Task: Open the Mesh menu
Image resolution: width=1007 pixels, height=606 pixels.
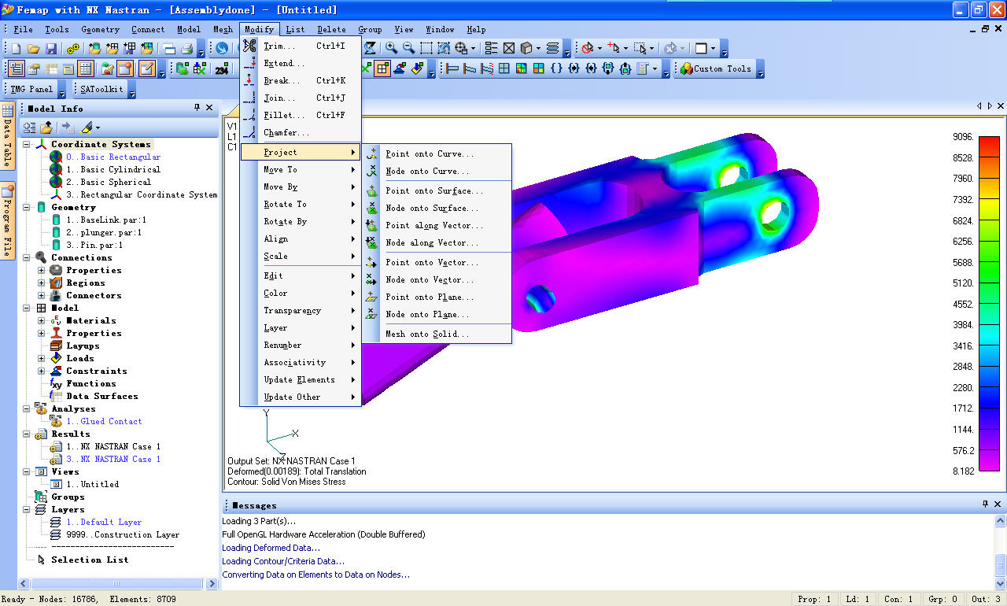Action: point(223,30)
